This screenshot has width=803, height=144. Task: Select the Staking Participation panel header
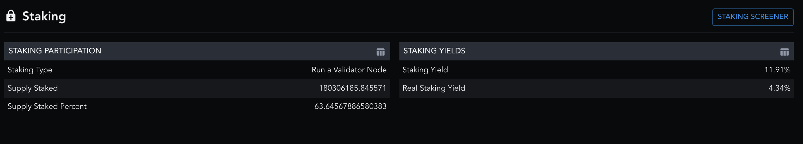(55, 51)
